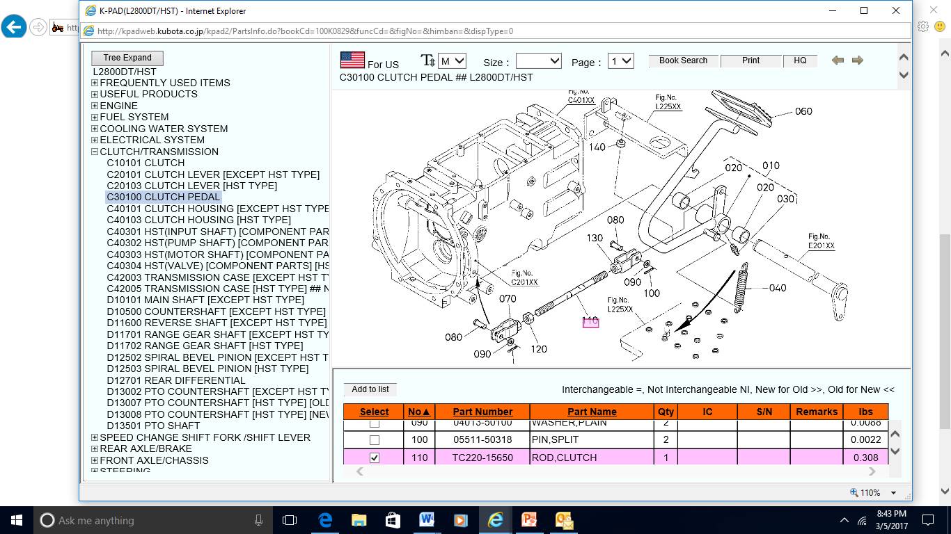This screenshot has width=951, height=534.
Task: Click the Add to list button
Action: (370, 389)
